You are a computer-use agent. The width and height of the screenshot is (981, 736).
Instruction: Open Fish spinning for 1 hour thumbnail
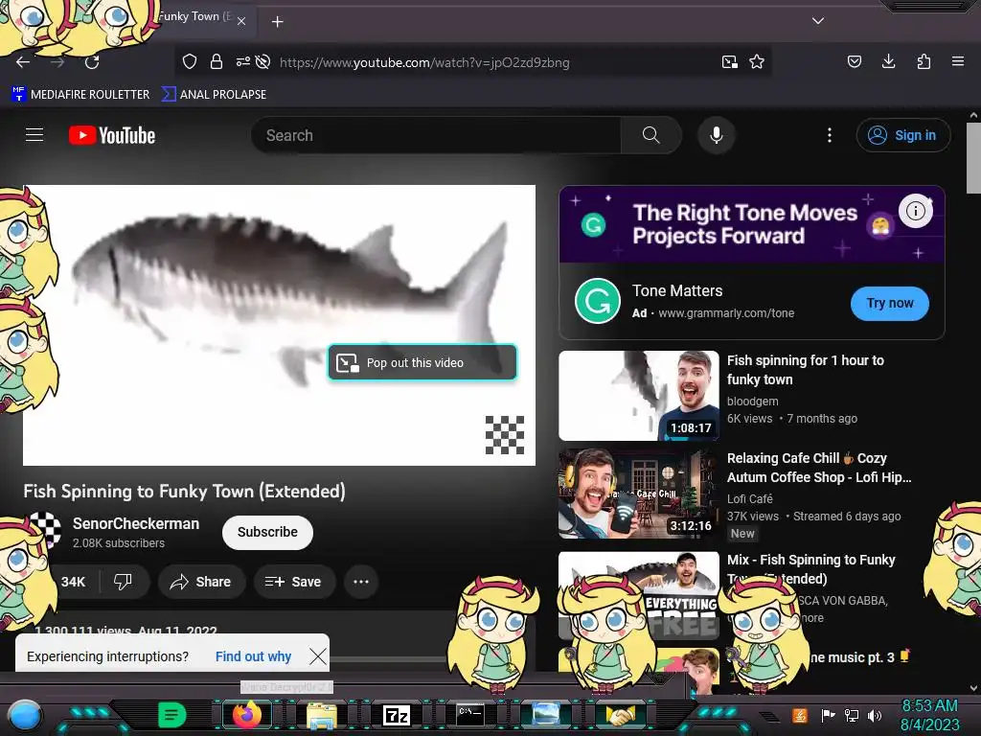tap(639, 396)
